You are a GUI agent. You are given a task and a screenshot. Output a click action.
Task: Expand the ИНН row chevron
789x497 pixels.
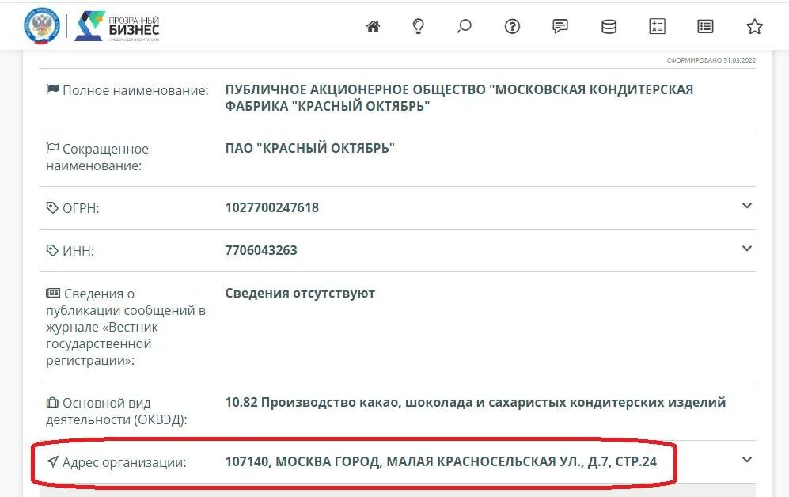tap(747, 248)
